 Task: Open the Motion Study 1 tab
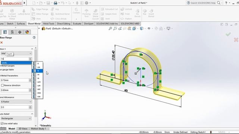pos(38,129)
